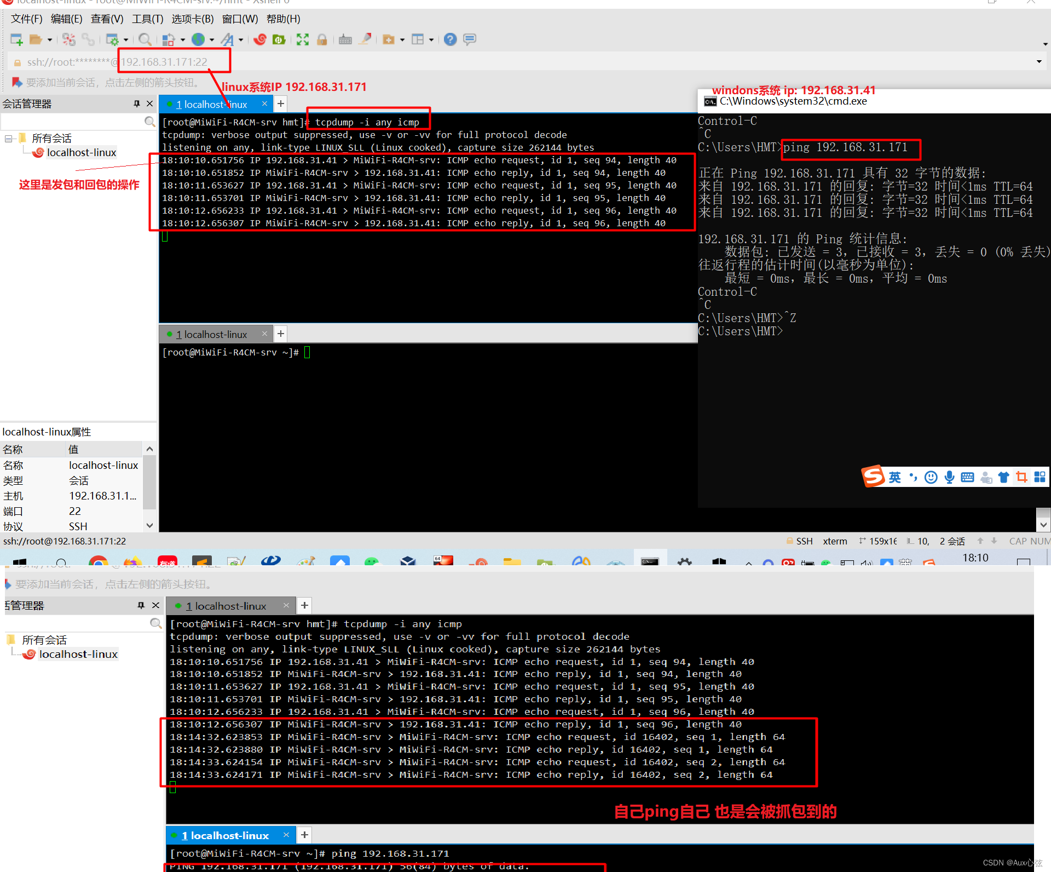Click the full screen toolbar icon
Image resolution: width=1051 pixels, height=872 pixels.
point(303,39)
